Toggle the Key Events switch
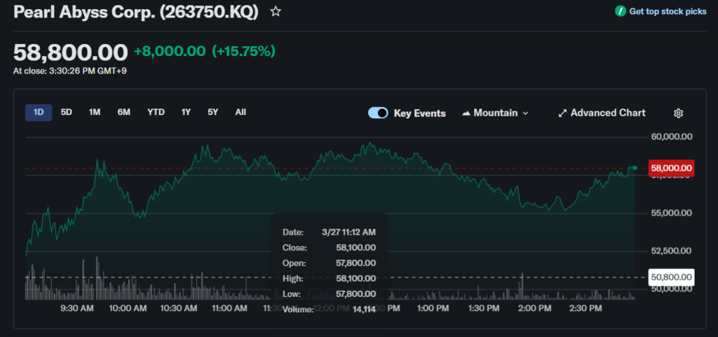This screenshot has height=337, width=718. point(378,114)
